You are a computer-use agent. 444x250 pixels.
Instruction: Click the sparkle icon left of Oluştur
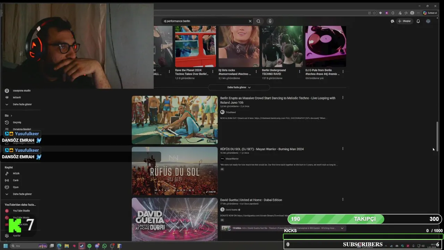pyautogui.click(x=392, y=21)
